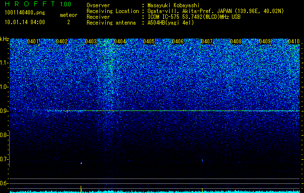
Task: Click the 1.0 kHz axis label
Action: 4,87
